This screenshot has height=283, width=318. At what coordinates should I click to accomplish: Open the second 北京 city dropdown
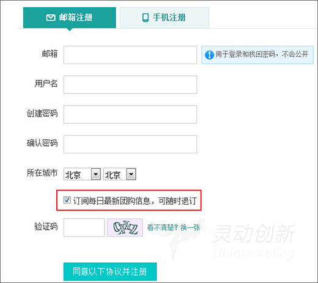pos(120,174)
